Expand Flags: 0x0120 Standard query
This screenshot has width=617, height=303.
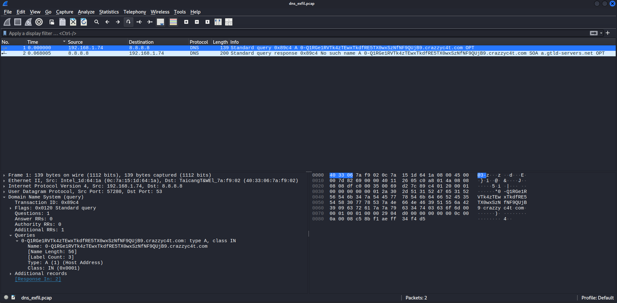click(10, 208)
